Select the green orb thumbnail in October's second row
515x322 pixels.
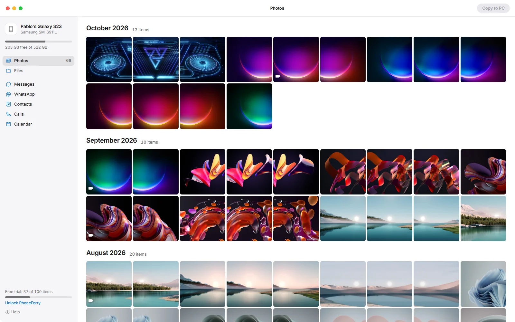click(249, 106)
